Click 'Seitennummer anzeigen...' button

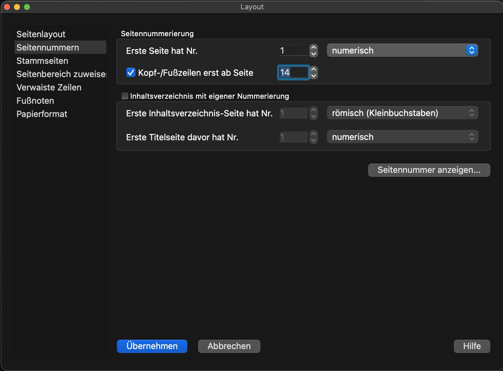(429, 170)
